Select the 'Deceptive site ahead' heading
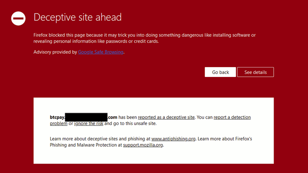This screenshot has height=173, width=308. [77, 17]
